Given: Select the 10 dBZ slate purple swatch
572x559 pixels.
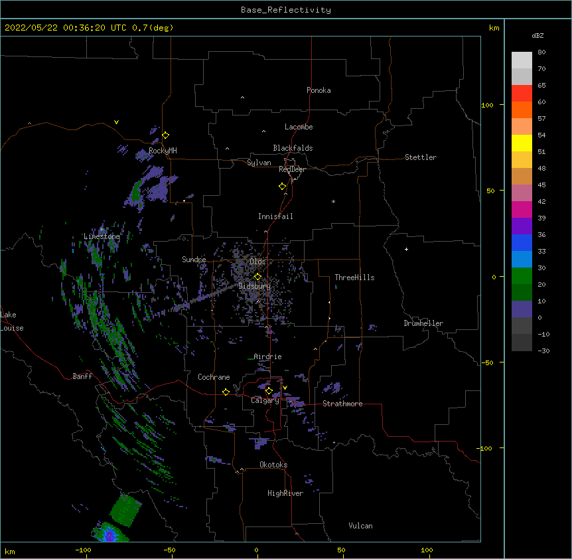Looking at the screenshot, I should point(522,309).
